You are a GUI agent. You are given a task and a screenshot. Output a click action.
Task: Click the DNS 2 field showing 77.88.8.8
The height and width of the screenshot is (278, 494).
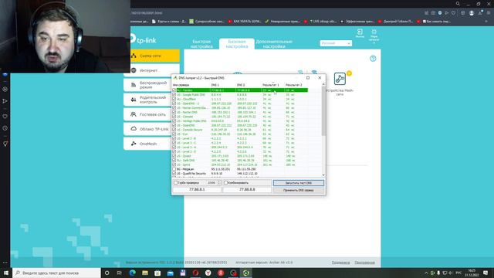[x=247, y=190]
